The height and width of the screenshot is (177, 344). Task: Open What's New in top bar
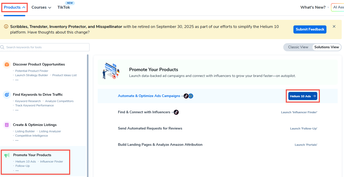click(x=313, y=7)
